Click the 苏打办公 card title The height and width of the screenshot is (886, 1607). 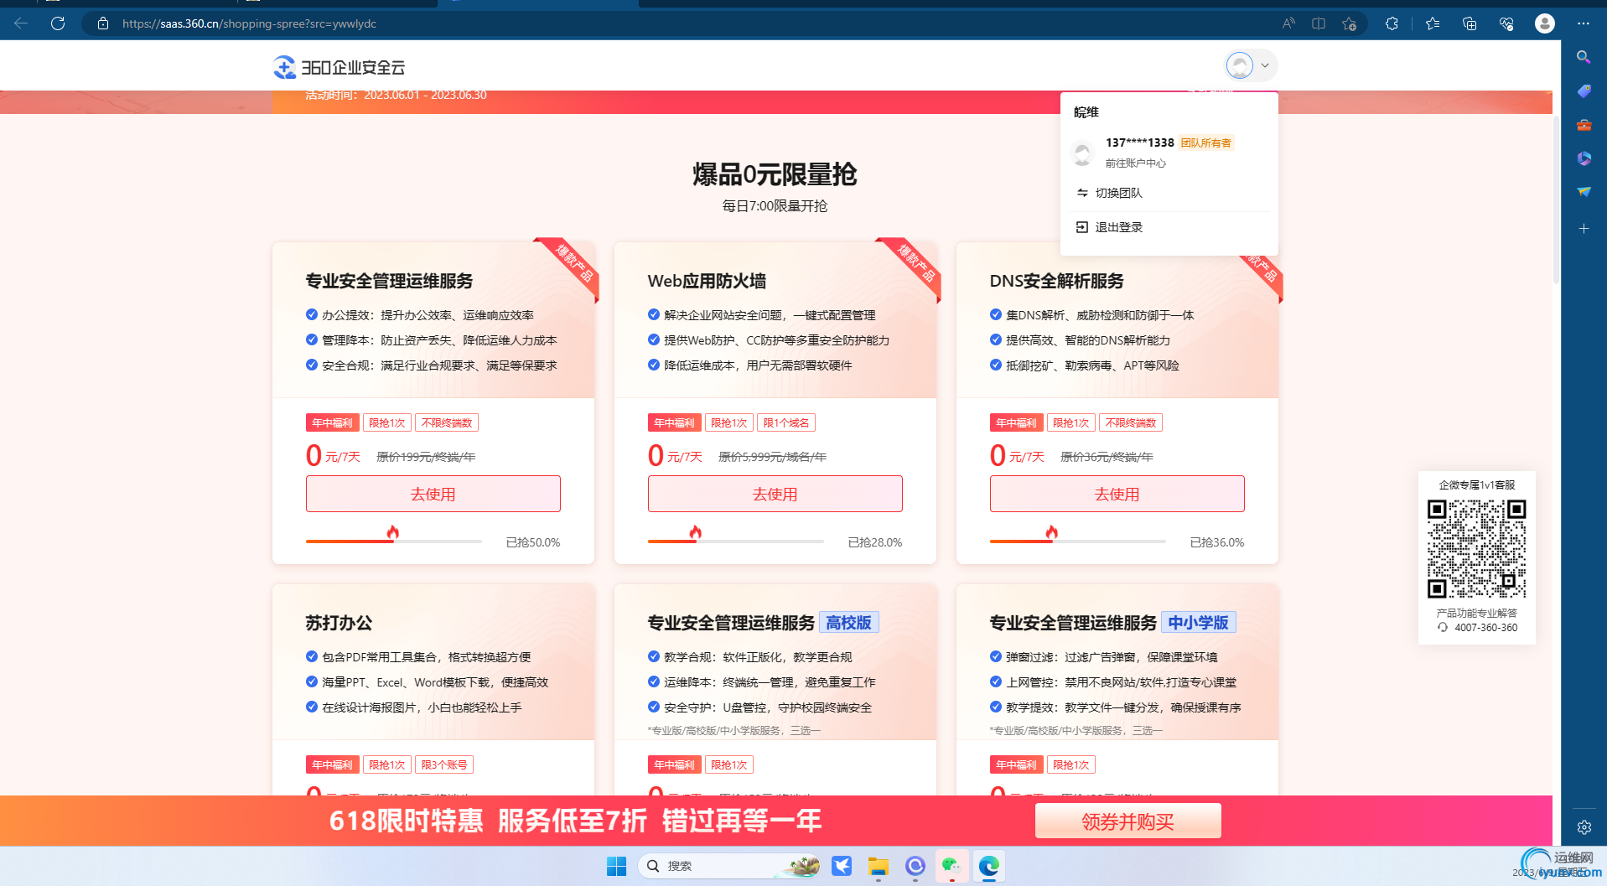(x=339, y=623)
